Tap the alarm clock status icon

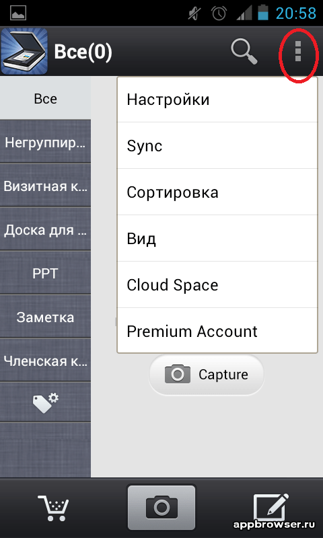219,13
